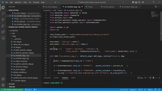Open the Selection menu

point(18,2)
